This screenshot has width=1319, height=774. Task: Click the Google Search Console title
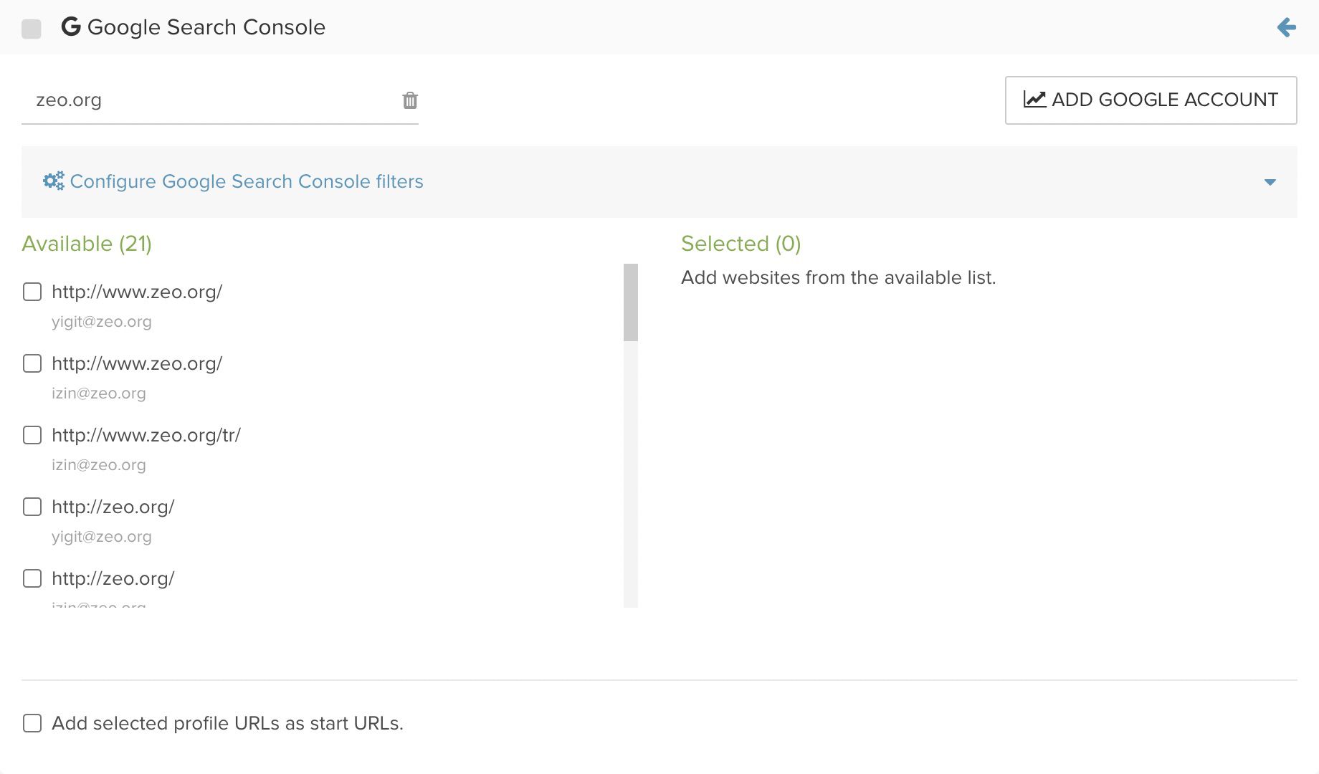(x=206, y=27)
